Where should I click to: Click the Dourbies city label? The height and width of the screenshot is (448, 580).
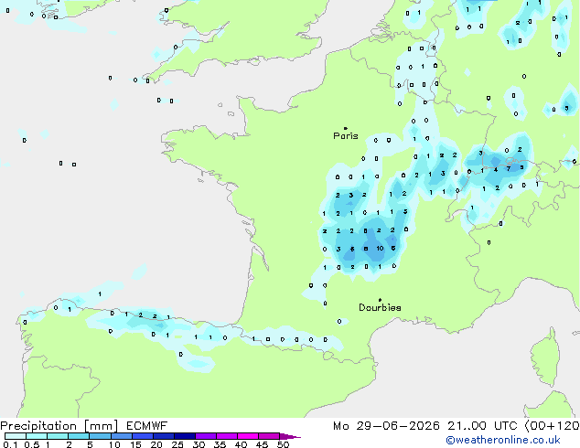tap(380, 307)
